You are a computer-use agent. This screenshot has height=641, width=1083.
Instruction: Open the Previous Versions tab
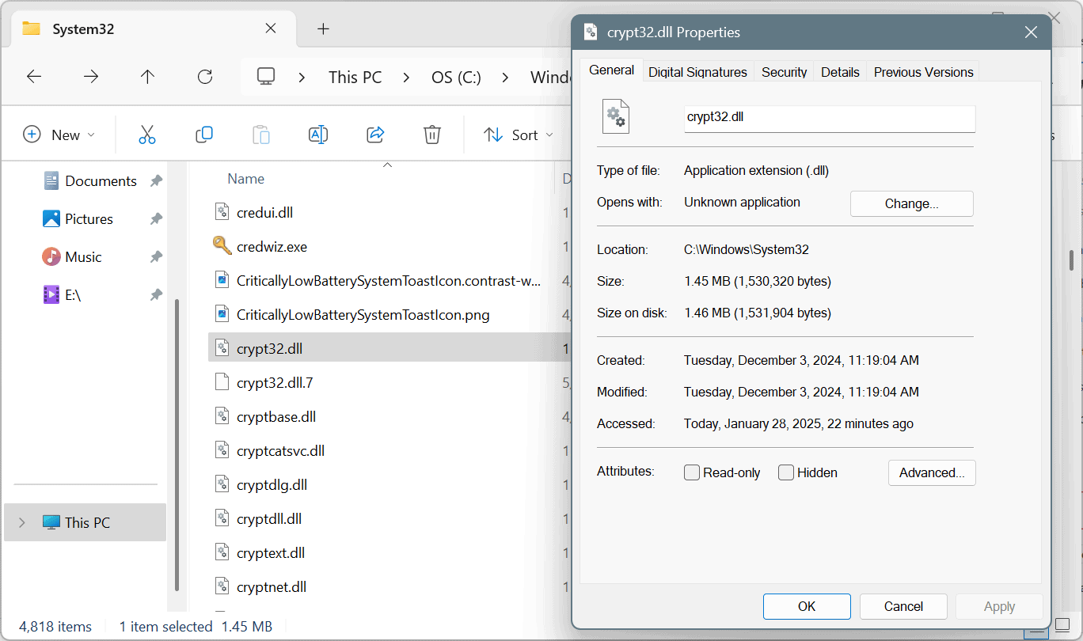[x=923, y=72]
